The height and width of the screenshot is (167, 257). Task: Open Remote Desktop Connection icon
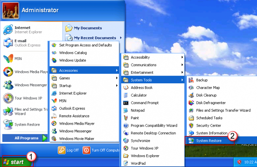(x=126, y=133)
